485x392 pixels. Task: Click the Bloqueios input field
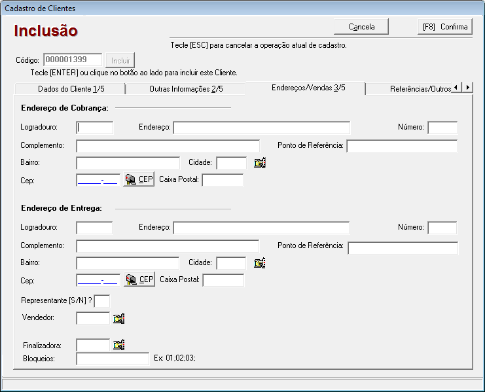[113, 359]
